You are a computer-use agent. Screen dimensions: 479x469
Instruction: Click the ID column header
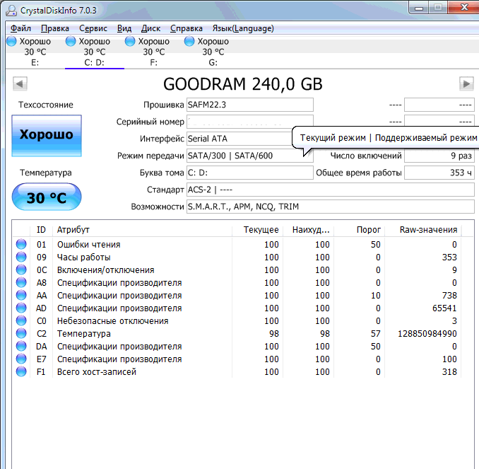[41, 230]
